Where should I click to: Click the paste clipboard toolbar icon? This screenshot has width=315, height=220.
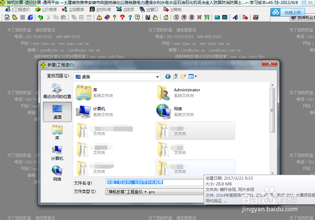(x=64, y=18)
